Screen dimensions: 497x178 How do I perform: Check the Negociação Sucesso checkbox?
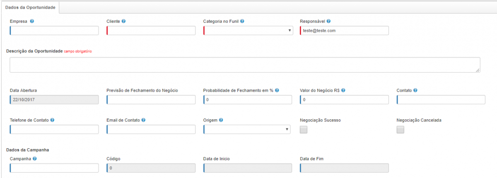(x=304, y=130)
